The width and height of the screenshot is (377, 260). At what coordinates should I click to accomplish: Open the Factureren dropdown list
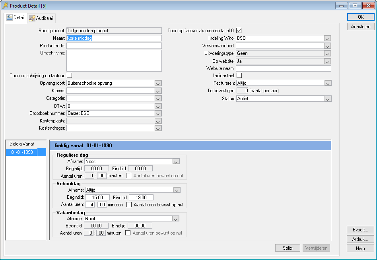[327, 83]
